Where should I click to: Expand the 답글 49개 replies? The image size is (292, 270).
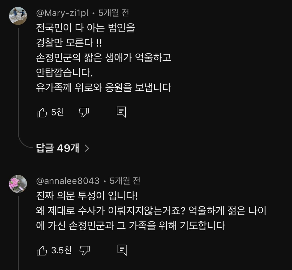58,148
